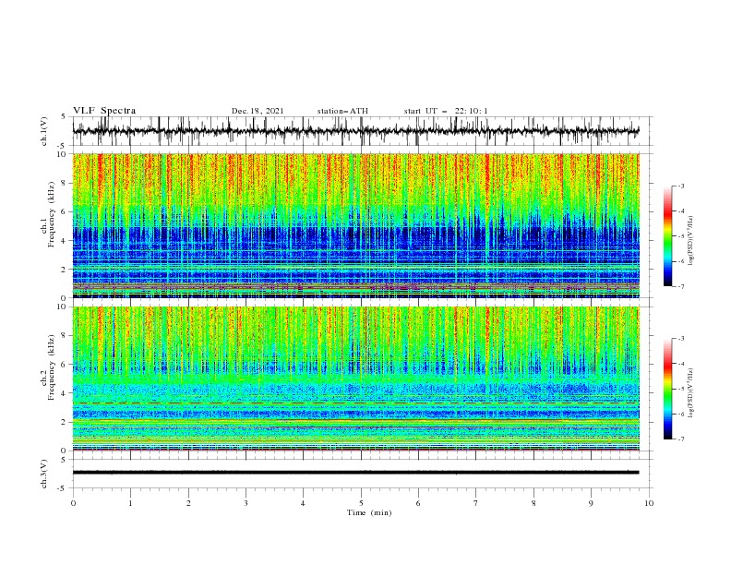Click the "start UT = 22:10:1" text
Image resolution: width=731 pixels, height=565 pixels.
pyautogui.click(x=446, y=111)
